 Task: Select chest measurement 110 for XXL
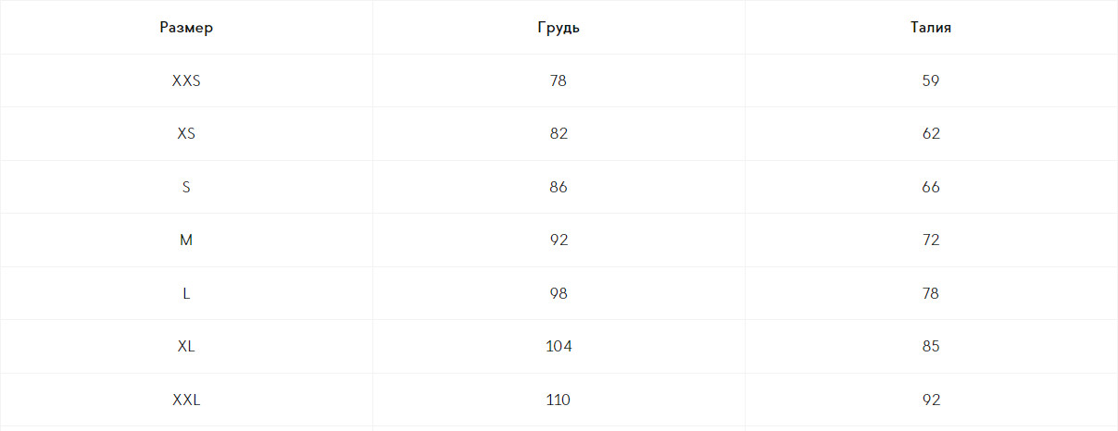pos(559,400)
